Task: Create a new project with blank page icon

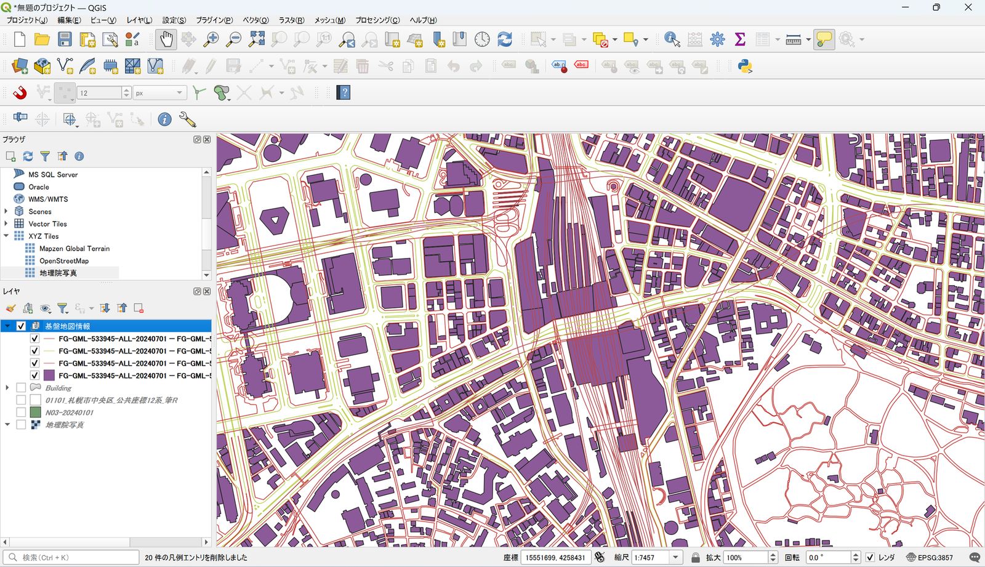Action: point(19,39)
